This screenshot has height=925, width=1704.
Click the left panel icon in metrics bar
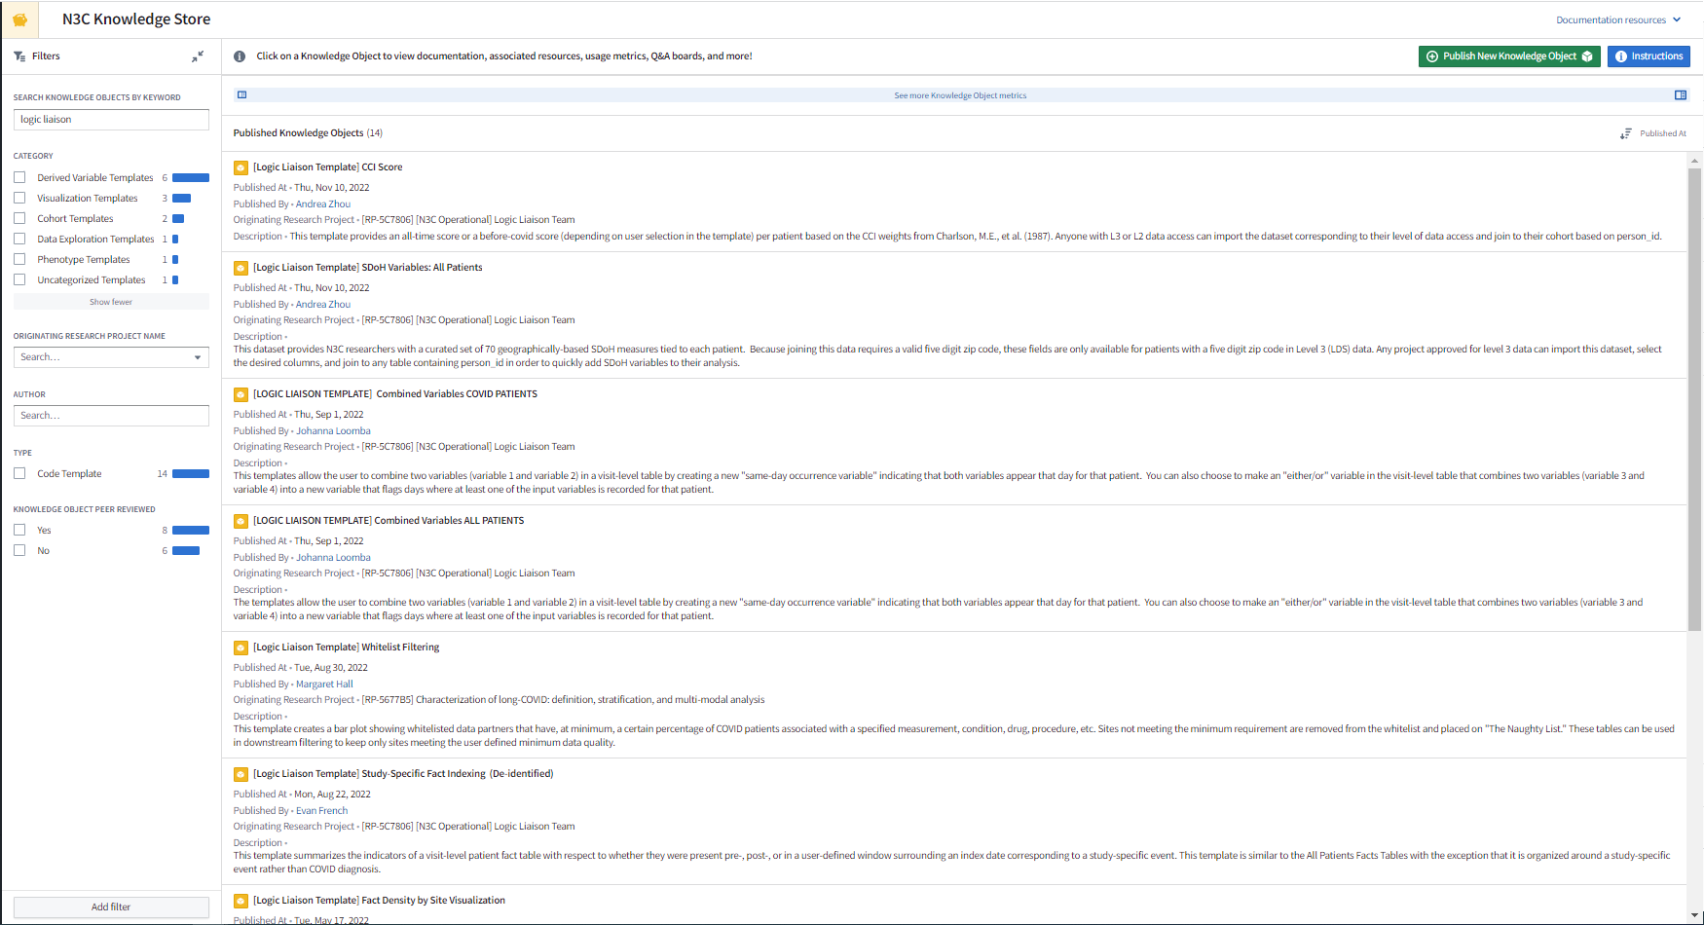(x=242, y=94)
